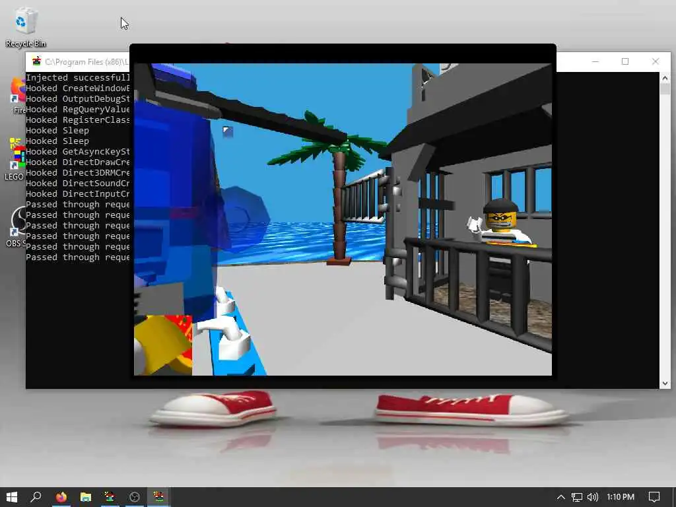Click 'Hooked DirectDrawCre' console line
Viewport: 676px width, 507px height.
[x=78, y=162]
